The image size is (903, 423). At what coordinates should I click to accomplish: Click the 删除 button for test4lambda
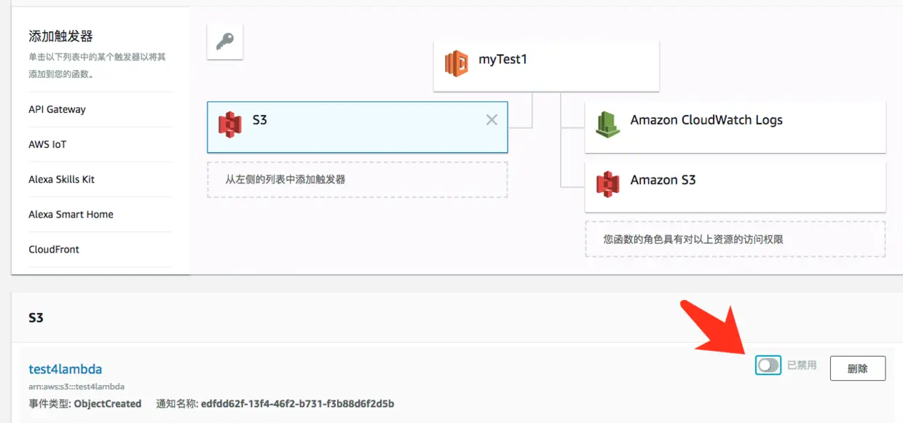click(x=858, y=368)
